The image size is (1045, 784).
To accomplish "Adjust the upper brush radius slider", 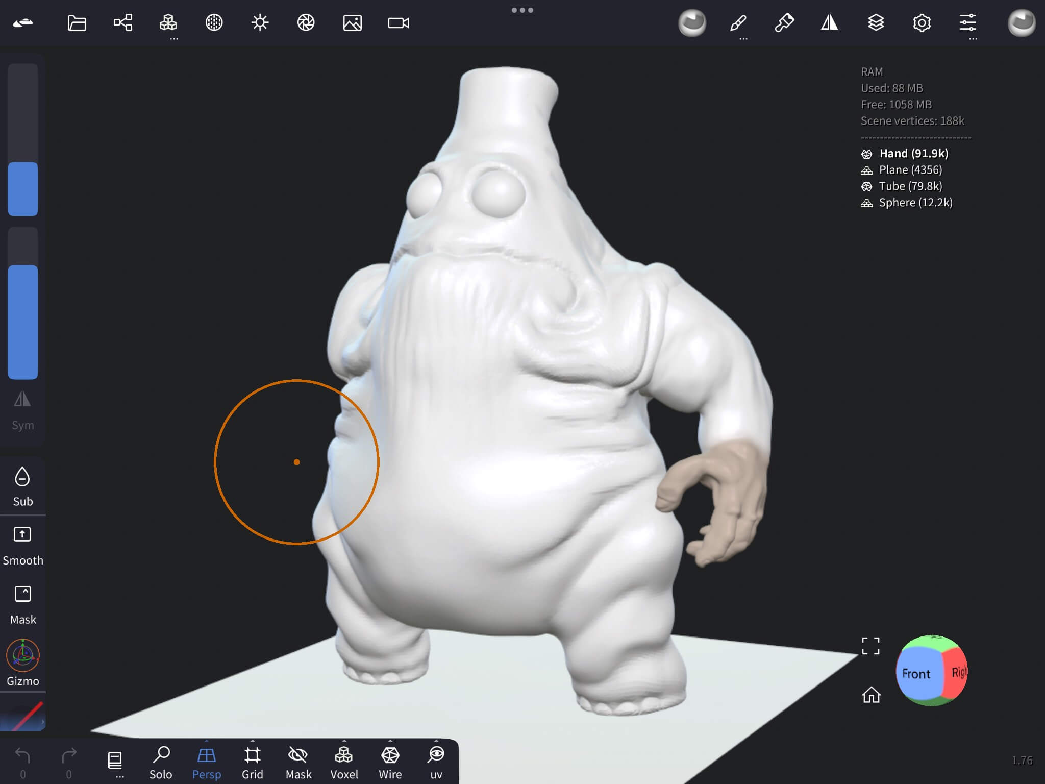I will pos(23,140).
